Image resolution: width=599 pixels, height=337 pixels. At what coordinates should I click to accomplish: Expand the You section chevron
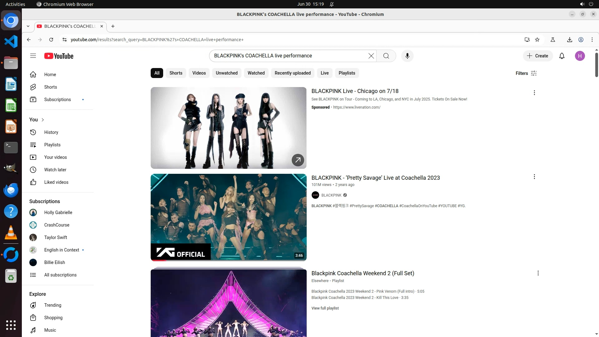pyautogui.click(x=43, y=120)
